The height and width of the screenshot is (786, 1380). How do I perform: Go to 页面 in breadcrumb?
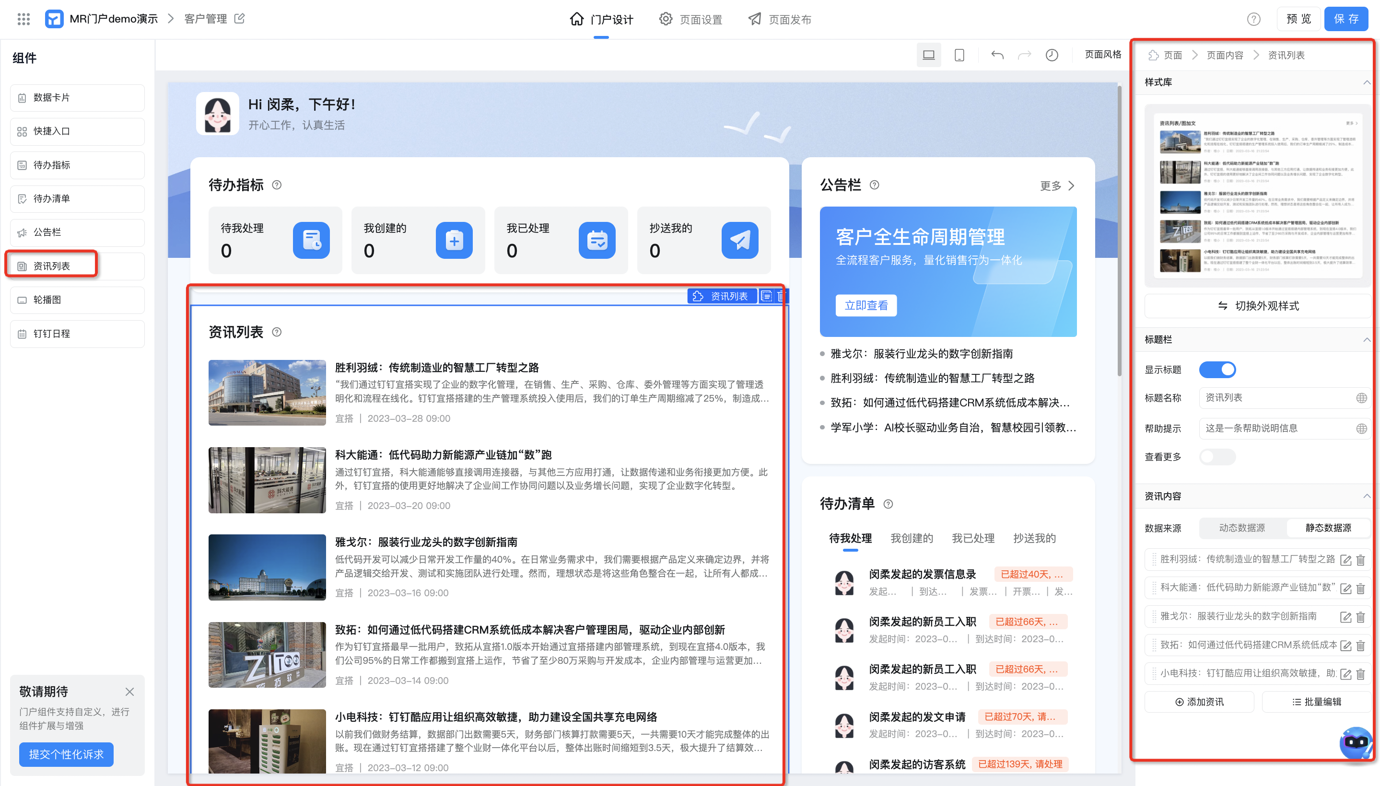tap(1172, 56)
